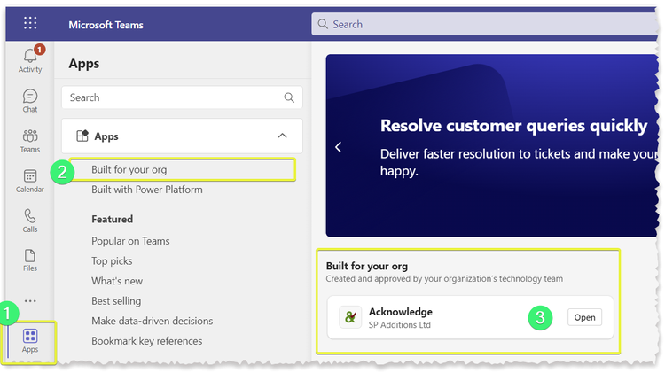Open Popular on Teams category
The width and height of the screenshot is (665, 373).
(130, 241)
